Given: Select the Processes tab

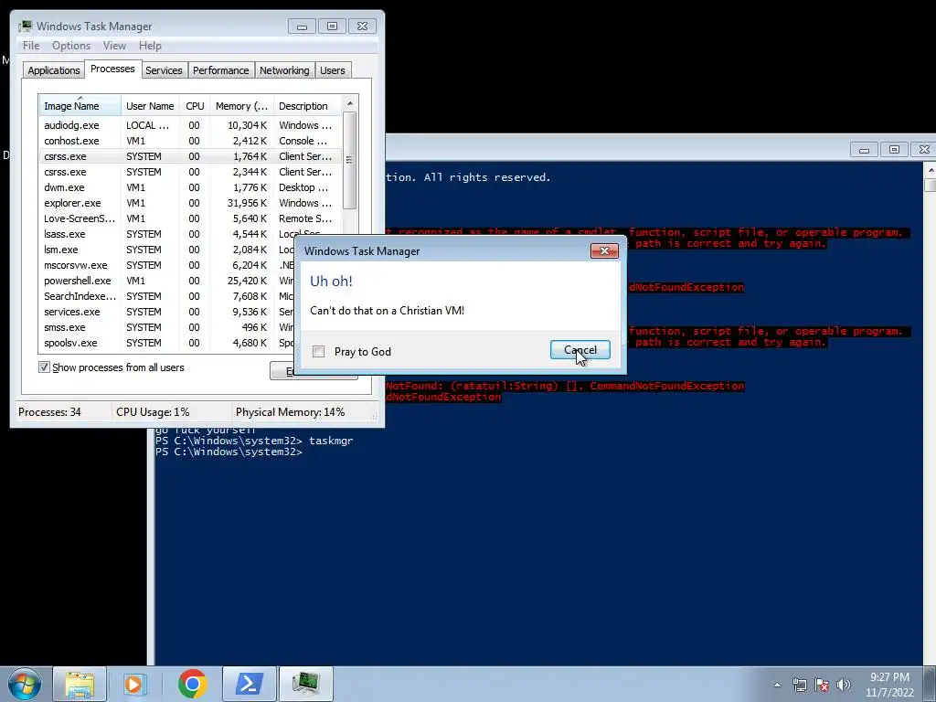Looking at the screenshot, I should [x=112, y=69].
